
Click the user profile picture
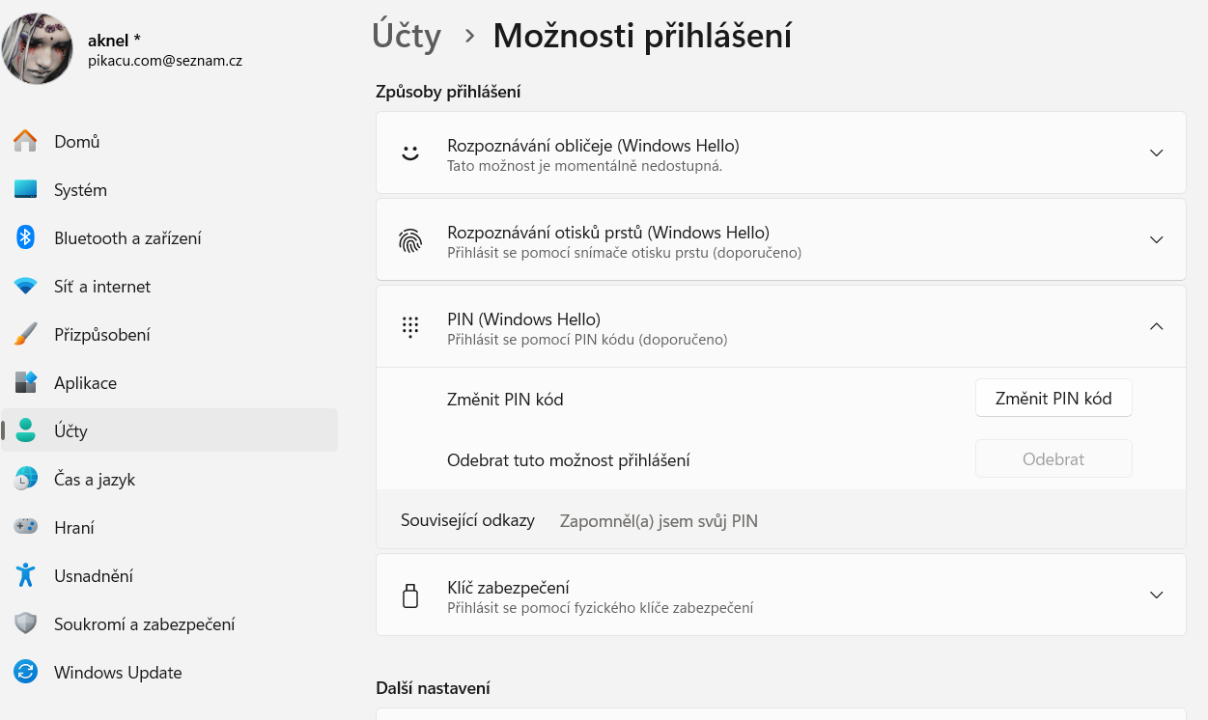click(x=37, y=48)
